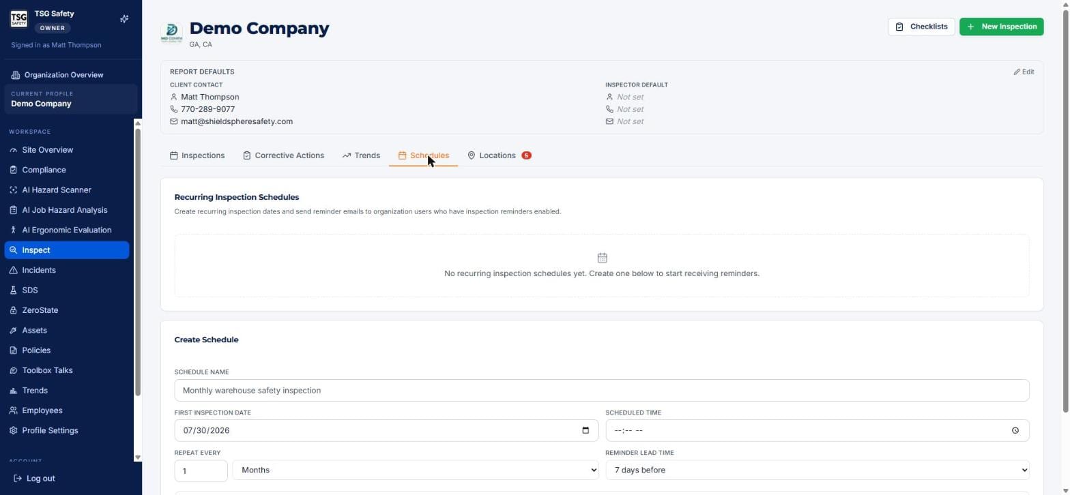The width and height of the screenshot is (1070, 495).
Task: Click the Organization Overview building icon
Action: pos(15,75)
